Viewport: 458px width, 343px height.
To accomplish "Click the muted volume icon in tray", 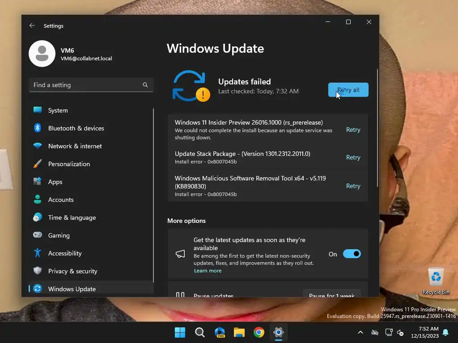I will tap(400, 332).
